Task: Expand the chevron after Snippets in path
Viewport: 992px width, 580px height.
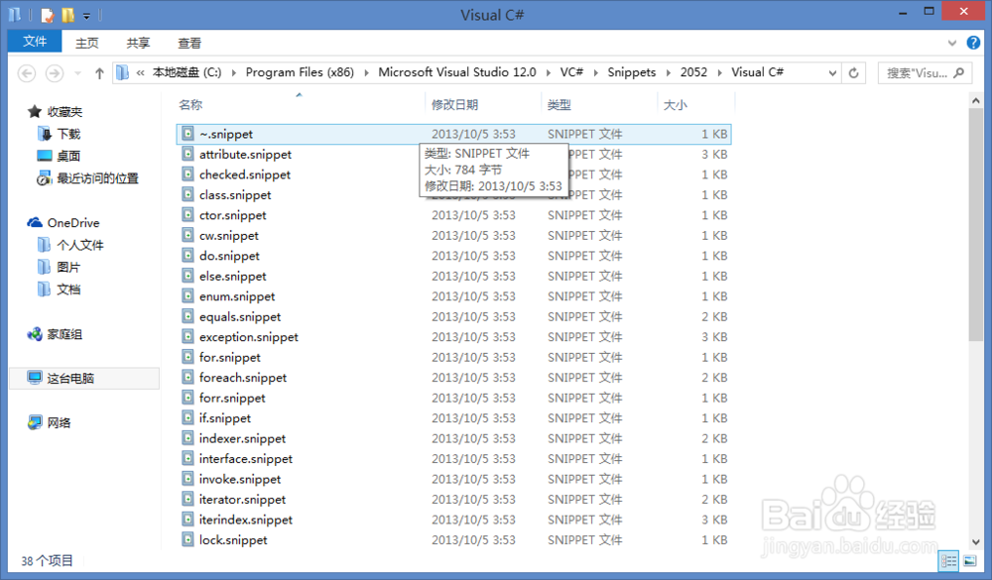Action: coord(668,72)
